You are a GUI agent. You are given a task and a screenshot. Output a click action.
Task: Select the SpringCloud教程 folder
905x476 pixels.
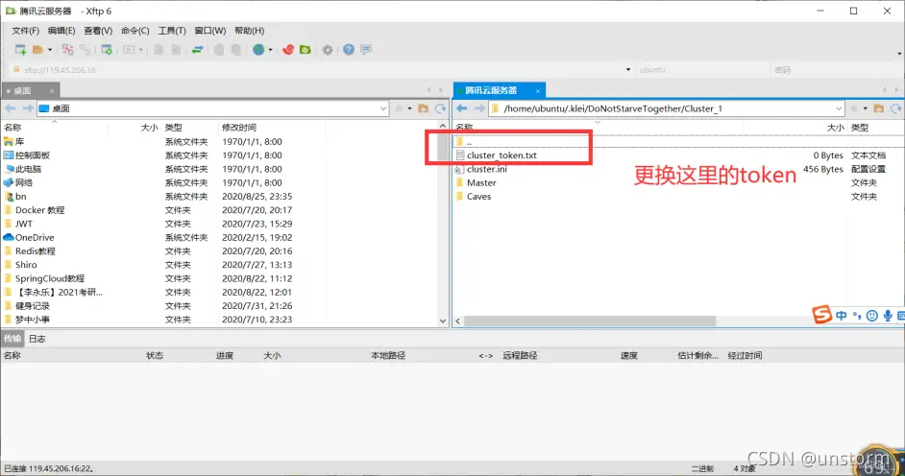pyautogui.click(x=50, y=278)
